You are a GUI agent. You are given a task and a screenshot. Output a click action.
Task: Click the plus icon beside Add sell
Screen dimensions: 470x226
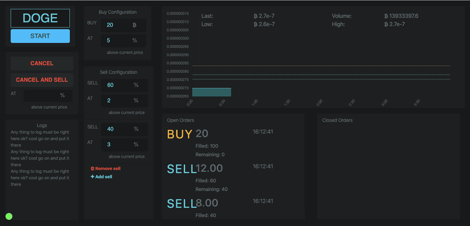pyautogui.click(x=92, y=177)
